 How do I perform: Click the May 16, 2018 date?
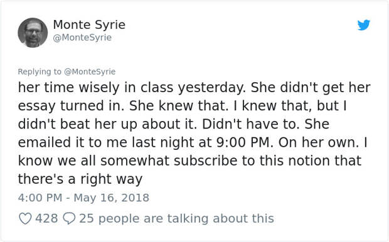(x=112, y=198)
